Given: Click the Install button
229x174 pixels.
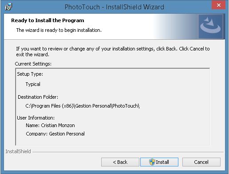Looking at the screenshot, I should 159,162.
